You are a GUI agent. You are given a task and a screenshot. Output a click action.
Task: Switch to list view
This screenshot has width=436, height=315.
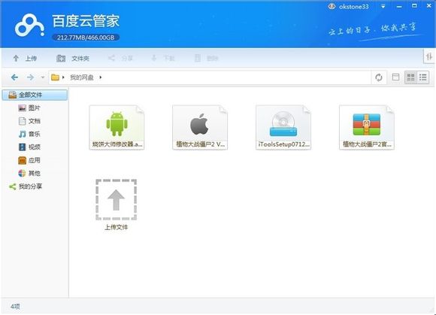[423, 77]
